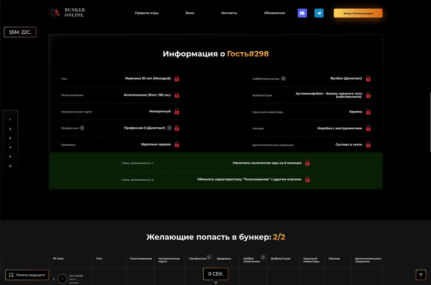Jump to section 3 in side navigator
431x285 pixels.
pyautogui.click(x=10, y=138)
